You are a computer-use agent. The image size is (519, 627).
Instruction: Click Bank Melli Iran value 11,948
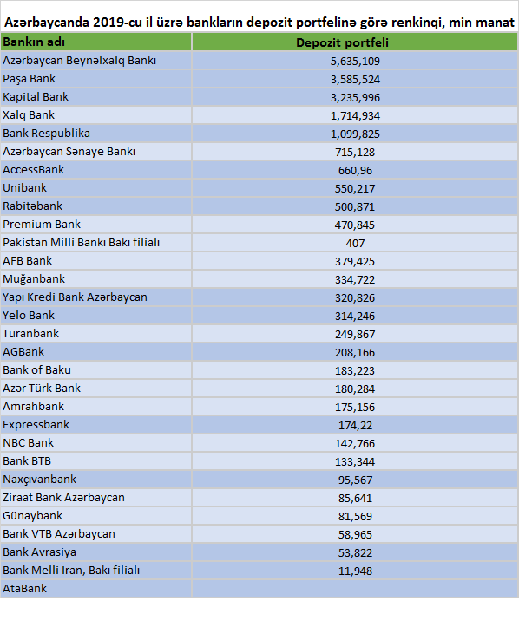[355, 571]
